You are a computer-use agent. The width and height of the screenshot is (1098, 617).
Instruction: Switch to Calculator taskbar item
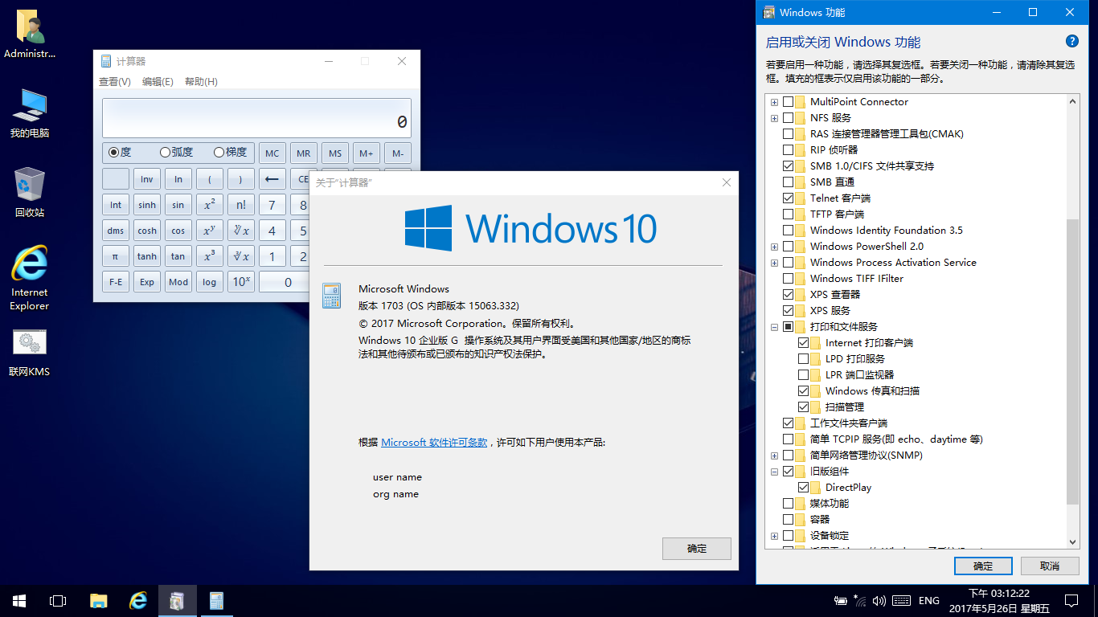(216, 601)
